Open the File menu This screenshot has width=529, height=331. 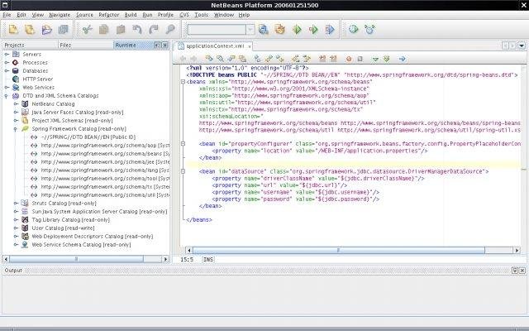tap(7, 15)
